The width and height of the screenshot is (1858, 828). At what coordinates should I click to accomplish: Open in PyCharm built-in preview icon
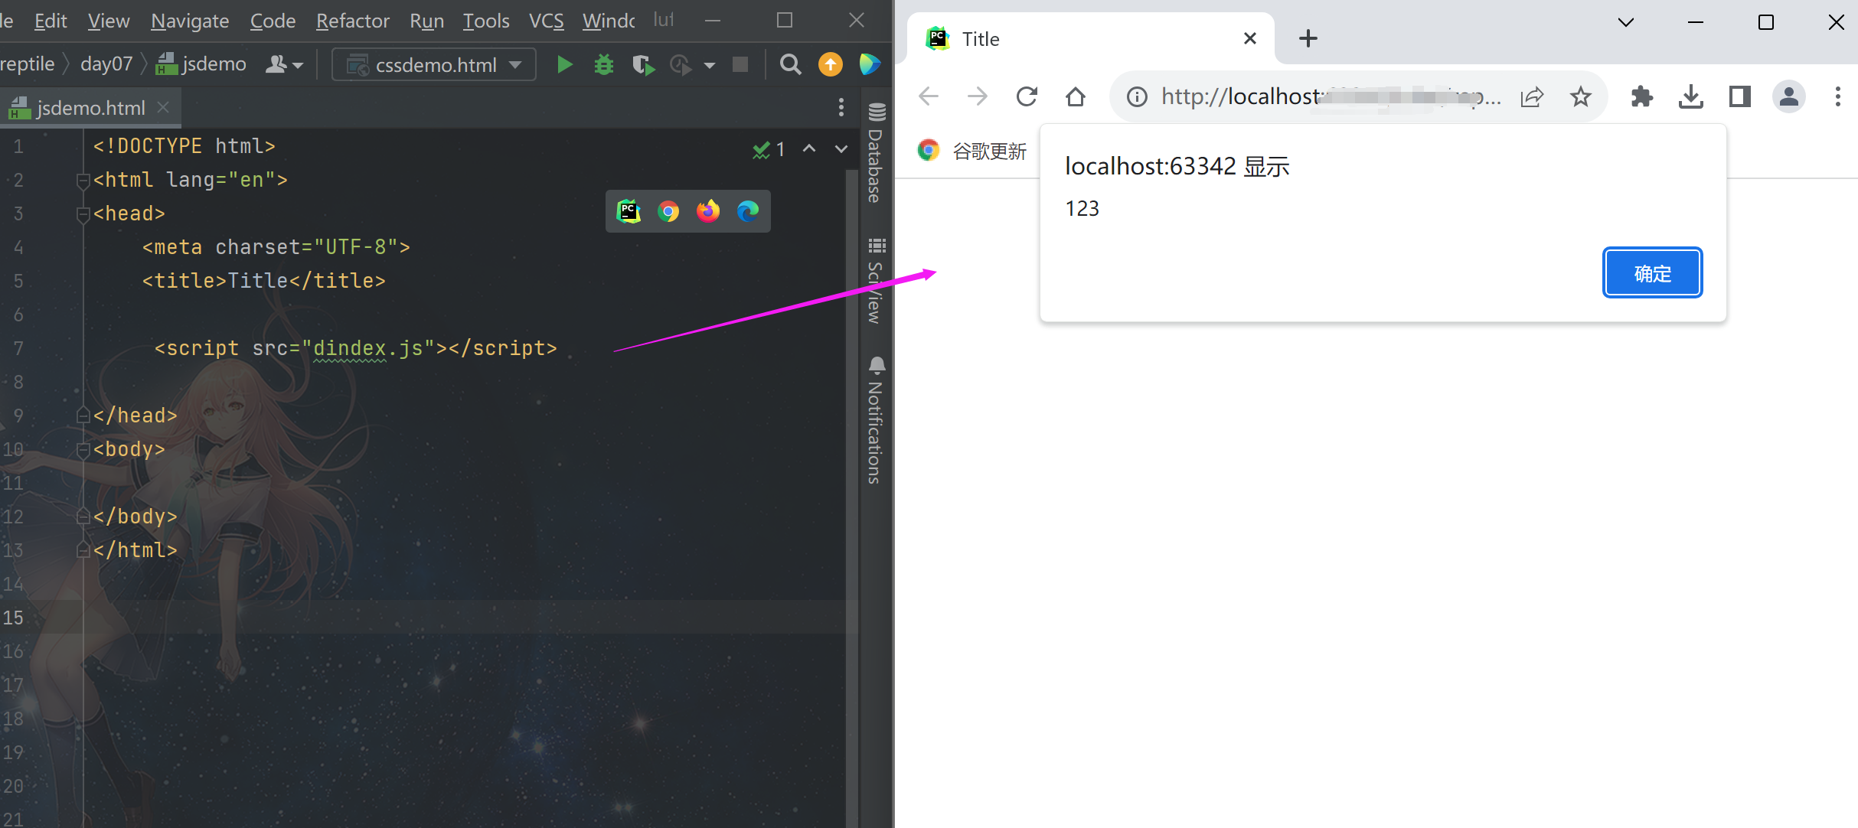click(x=629, y=211)
